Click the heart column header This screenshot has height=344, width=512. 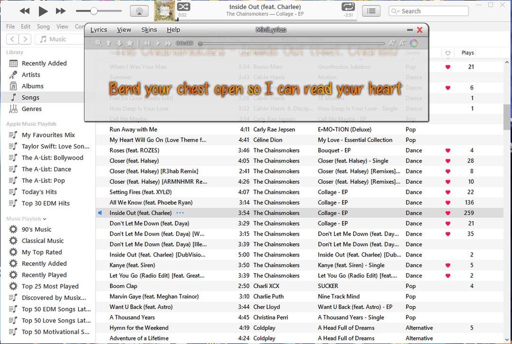click(447, 53)
